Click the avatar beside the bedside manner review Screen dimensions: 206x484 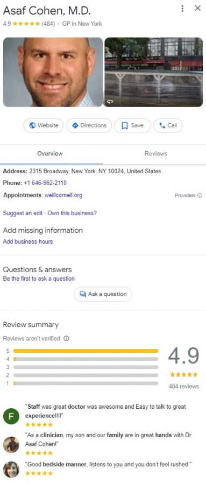coord(11,469)
